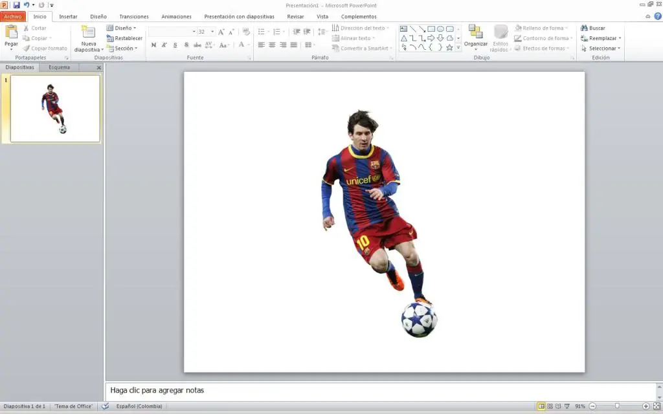Select the five-point star shape
Image resolution: width=663 pixels, height=414 pixels.
pos(449,47)
